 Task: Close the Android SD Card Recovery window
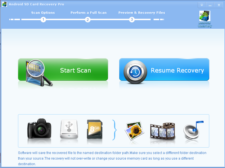click(x=218, y=5)
